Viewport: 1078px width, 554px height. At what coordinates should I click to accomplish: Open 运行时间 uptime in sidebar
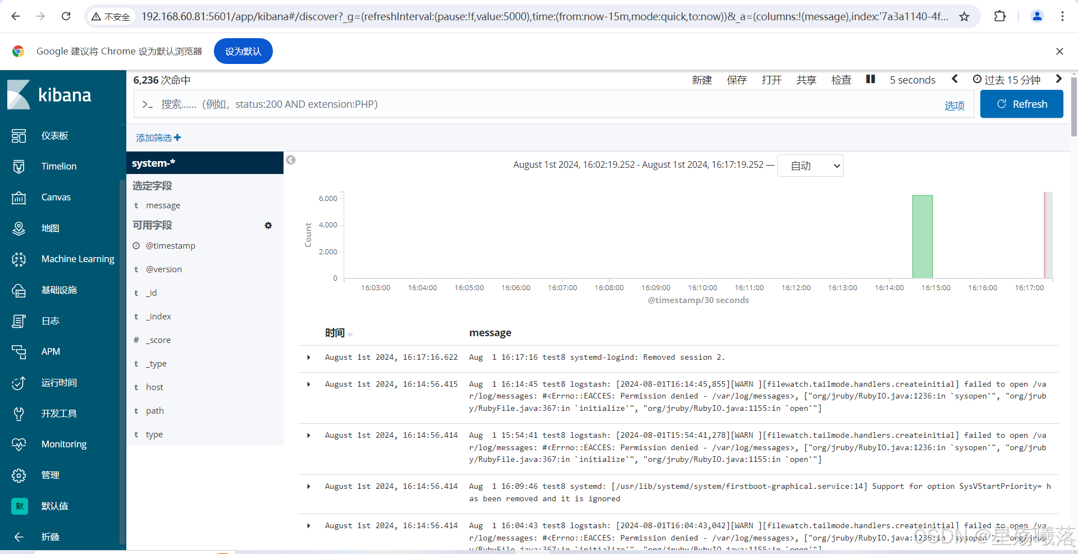click(x=59, y=382)
